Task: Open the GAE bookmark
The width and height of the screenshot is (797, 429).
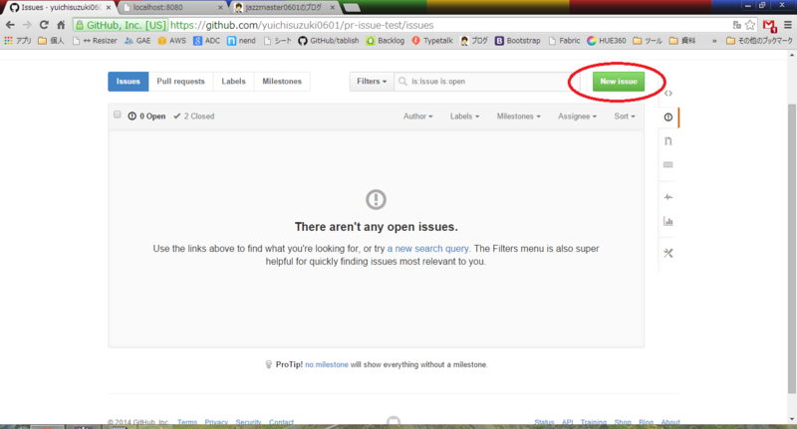Action: [137, 41]
